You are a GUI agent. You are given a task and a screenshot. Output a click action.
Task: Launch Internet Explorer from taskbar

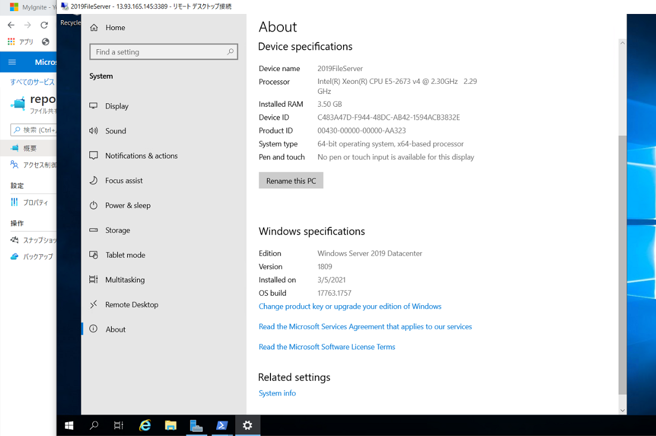click(x=145, y=425)
